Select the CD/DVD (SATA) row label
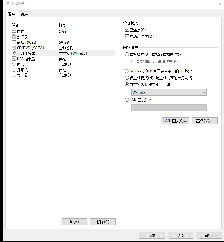 point(30,48)
